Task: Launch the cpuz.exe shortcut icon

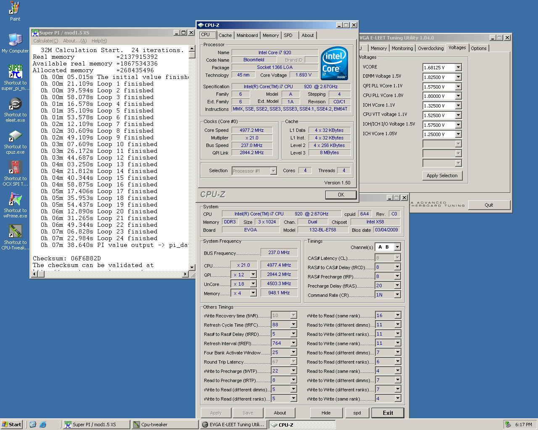Action: point(15,142)
